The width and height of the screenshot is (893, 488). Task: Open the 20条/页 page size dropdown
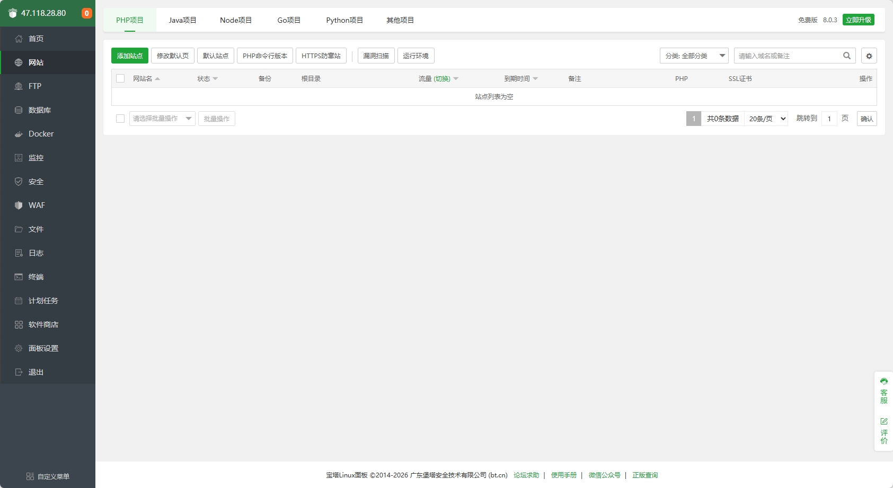click(766, 119)
